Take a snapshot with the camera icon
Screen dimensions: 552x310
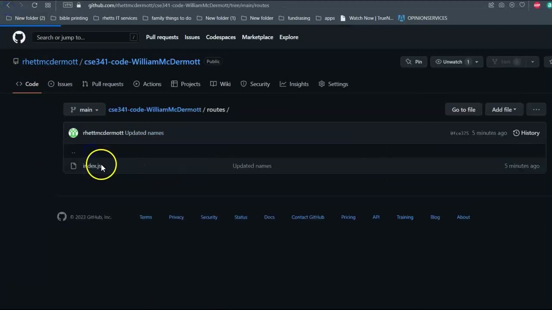click(x=502, y=5)
